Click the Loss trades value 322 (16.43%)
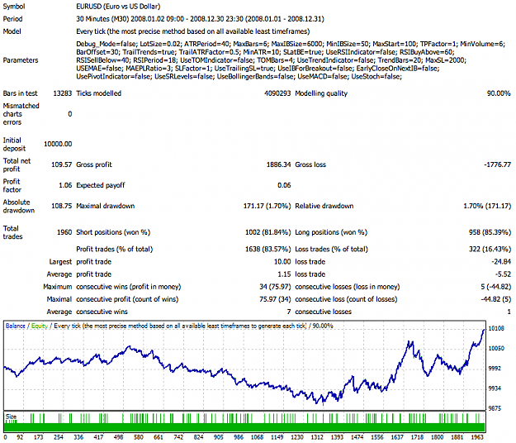Image resolution: width=516 pixels, height=443 pixels. click(490, 250)
